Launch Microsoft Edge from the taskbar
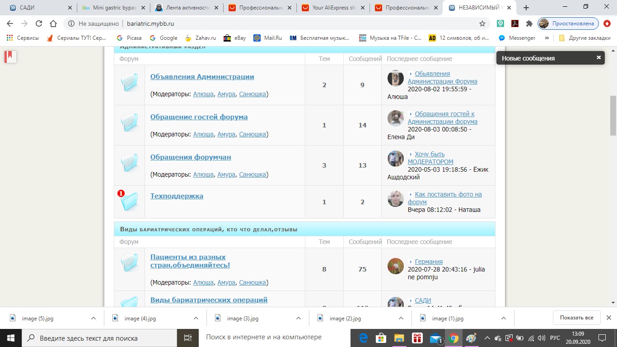The image size is (617, 347). click(363, 338)
